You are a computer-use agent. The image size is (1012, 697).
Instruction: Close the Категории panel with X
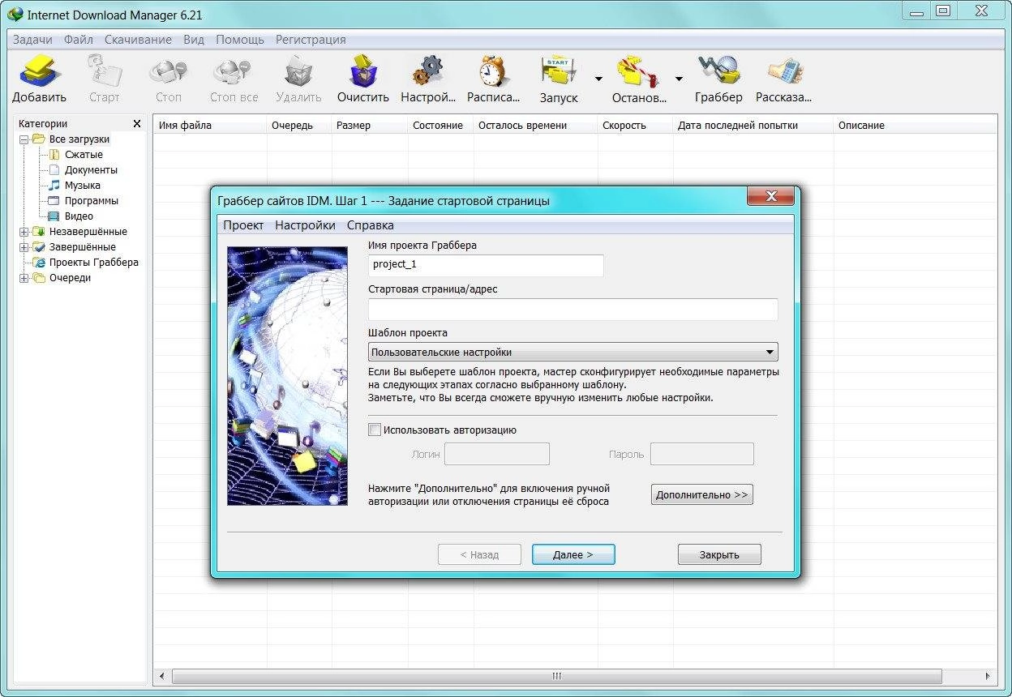[137, 124]
